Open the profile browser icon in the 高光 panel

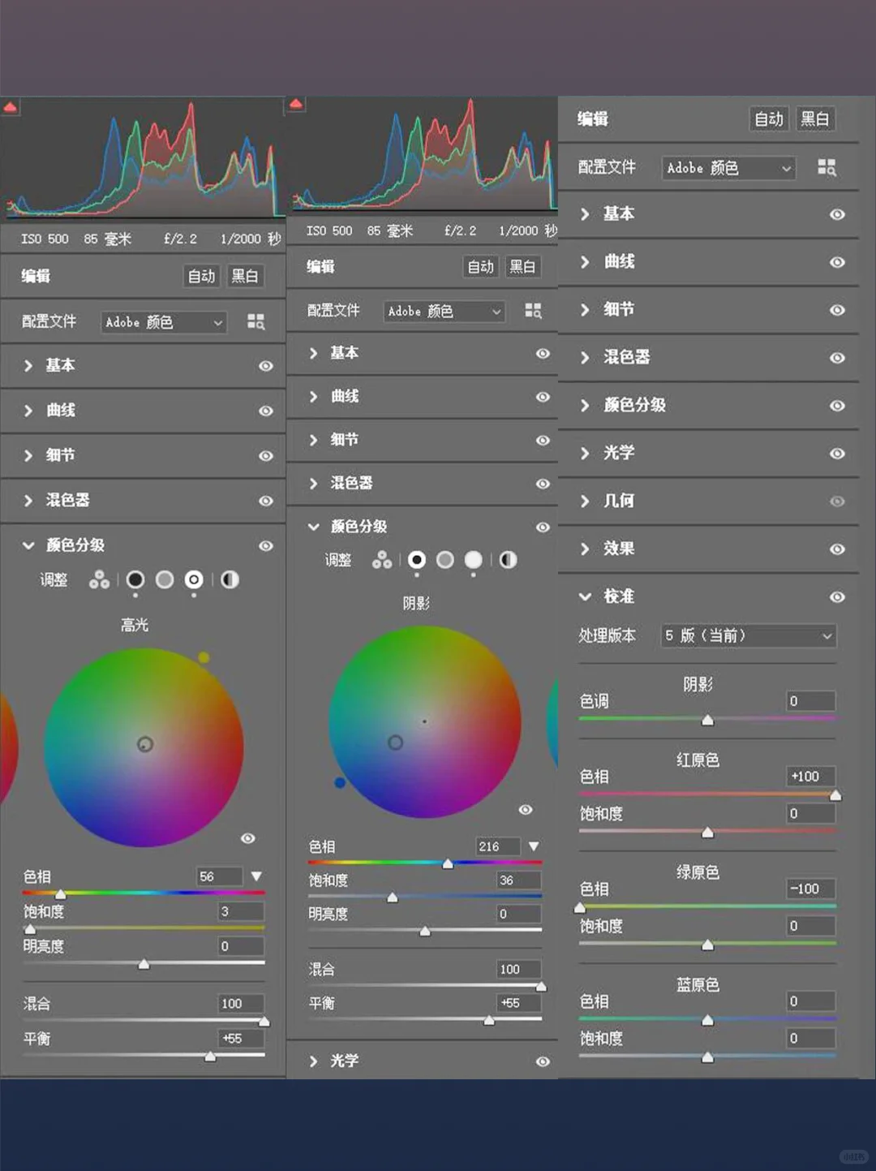coord(256,322)
